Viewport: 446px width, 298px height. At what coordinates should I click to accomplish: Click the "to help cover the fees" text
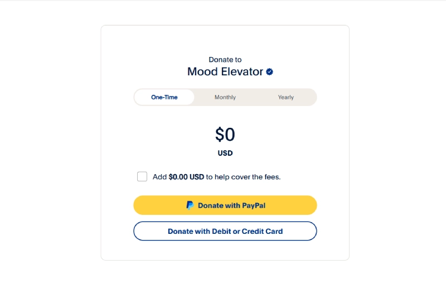pos(244,177)
